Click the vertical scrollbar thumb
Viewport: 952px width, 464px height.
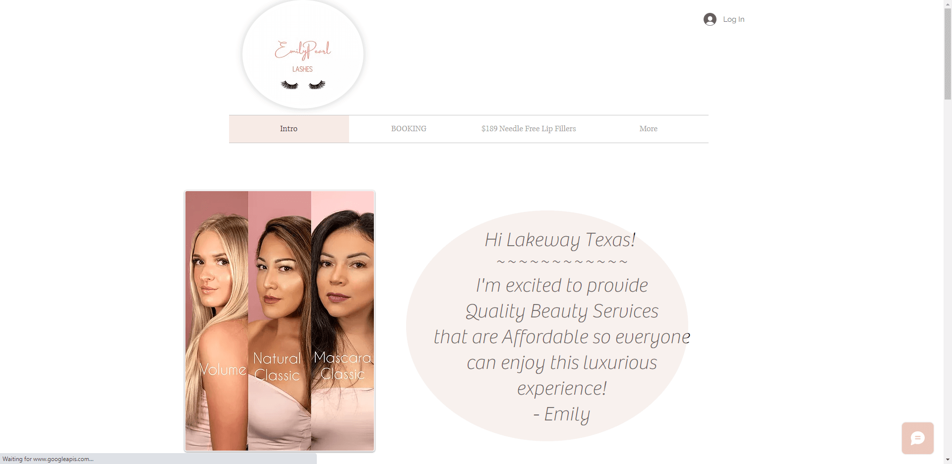pyautogui.click(x=948, y=54)
